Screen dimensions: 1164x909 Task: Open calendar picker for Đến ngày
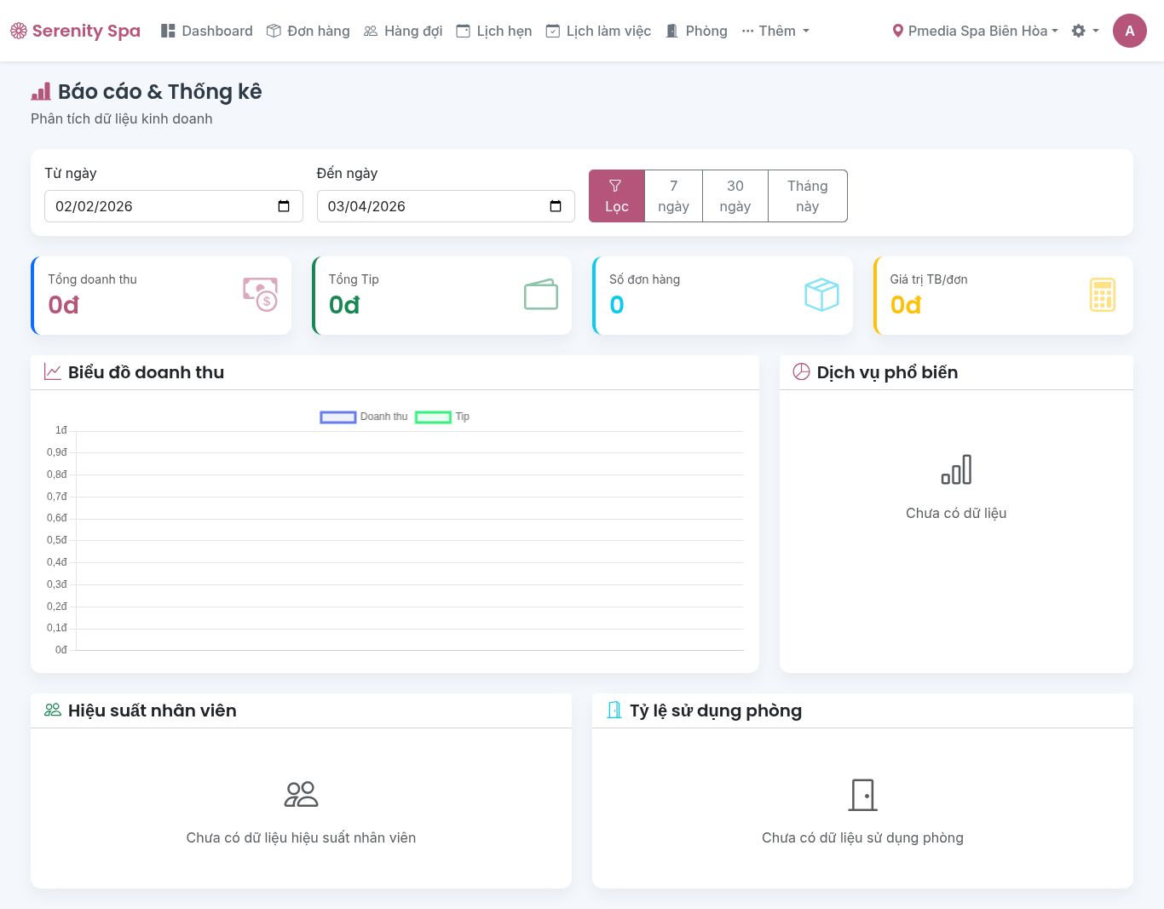coord(556,206)
